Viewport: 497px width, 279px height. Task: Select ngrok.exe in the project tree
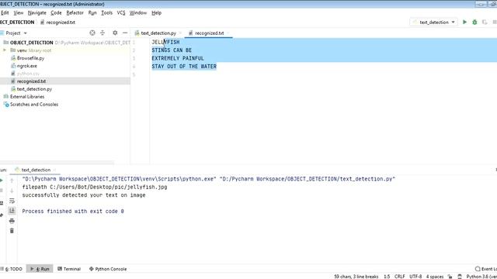click(x=27, y=66)
